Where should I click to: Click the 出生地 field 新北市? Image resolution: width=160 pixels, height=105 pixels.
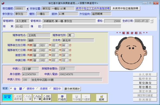point(78,40)
